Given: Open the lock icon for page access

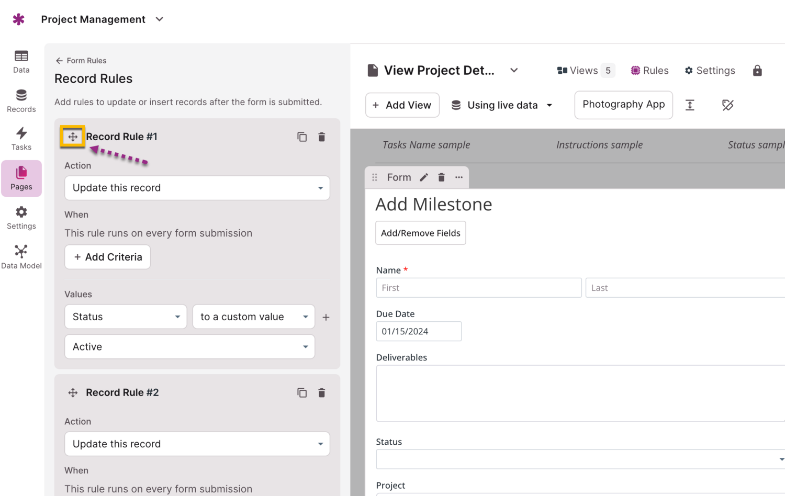Looking at the screenshot, I should tap(757, 71).
